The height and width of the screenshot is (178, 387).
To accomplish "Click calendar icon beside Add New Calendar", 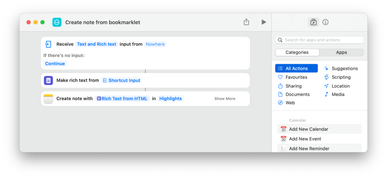I will [x=283, y=129].
